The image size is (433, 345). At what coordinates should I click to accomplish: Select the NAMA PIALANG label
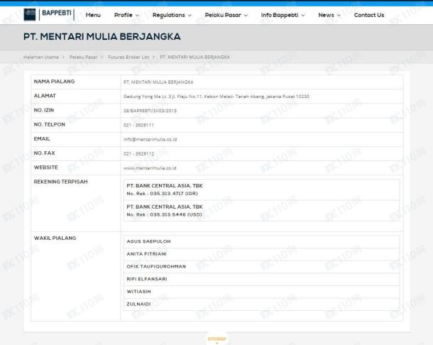pyautogui.click(x=54, y=82)
